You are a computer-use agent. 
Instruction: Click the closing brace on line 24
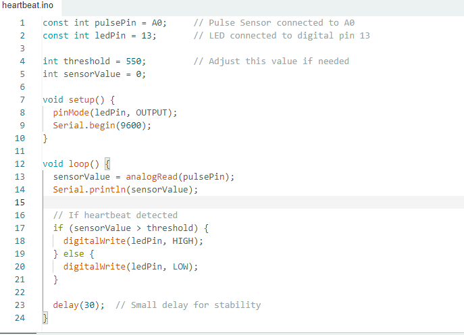(45, 318)
